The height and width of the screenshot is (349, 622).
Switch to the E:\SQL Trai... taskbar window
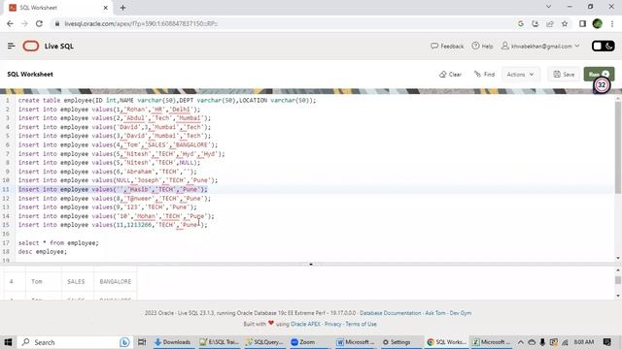click(219, 342)
